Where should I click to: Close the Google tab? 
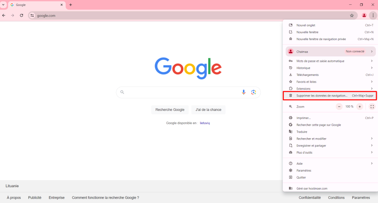[62, 5]
